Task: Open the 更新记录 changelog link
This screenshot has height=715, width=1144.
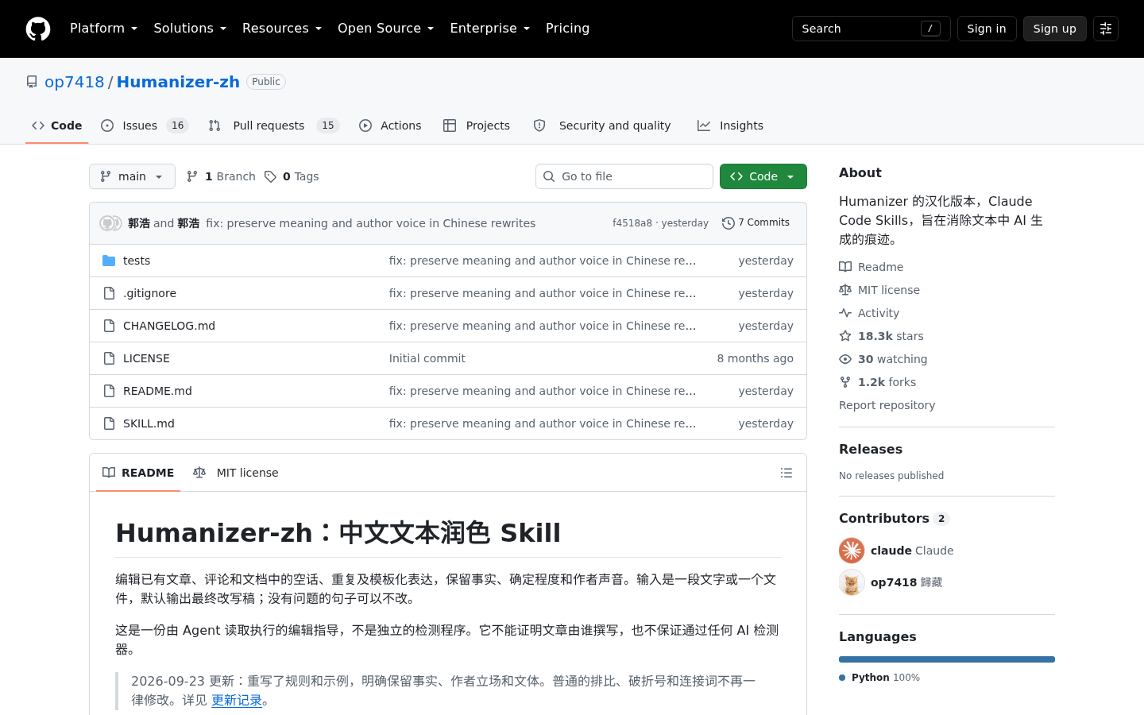Action: tap(237, 700)
